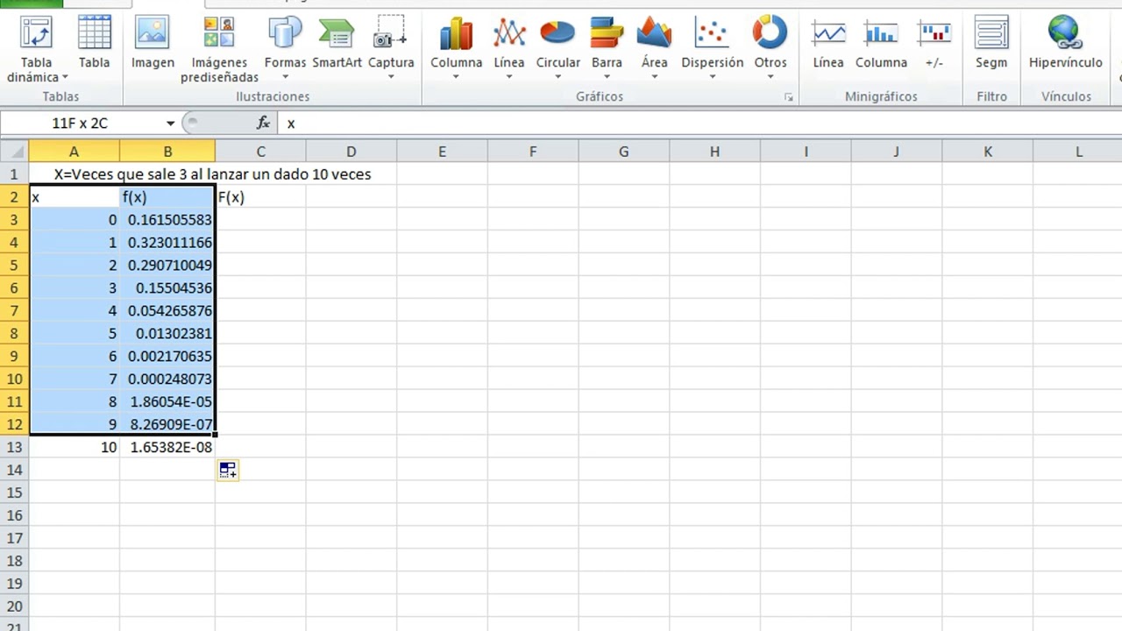The height and width of the screenshot is (631, 1122).
Task: Click cell with value 1.86054E-05
Action: tap(167, 402)
